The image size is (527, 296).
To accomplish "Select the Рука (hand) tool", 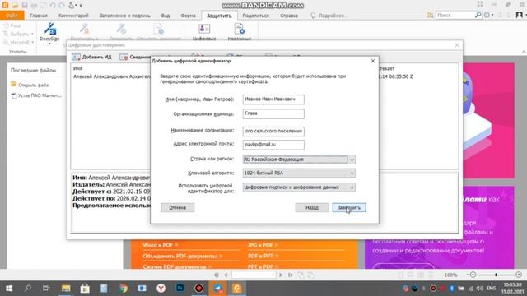I will click(x=12, y=25).
